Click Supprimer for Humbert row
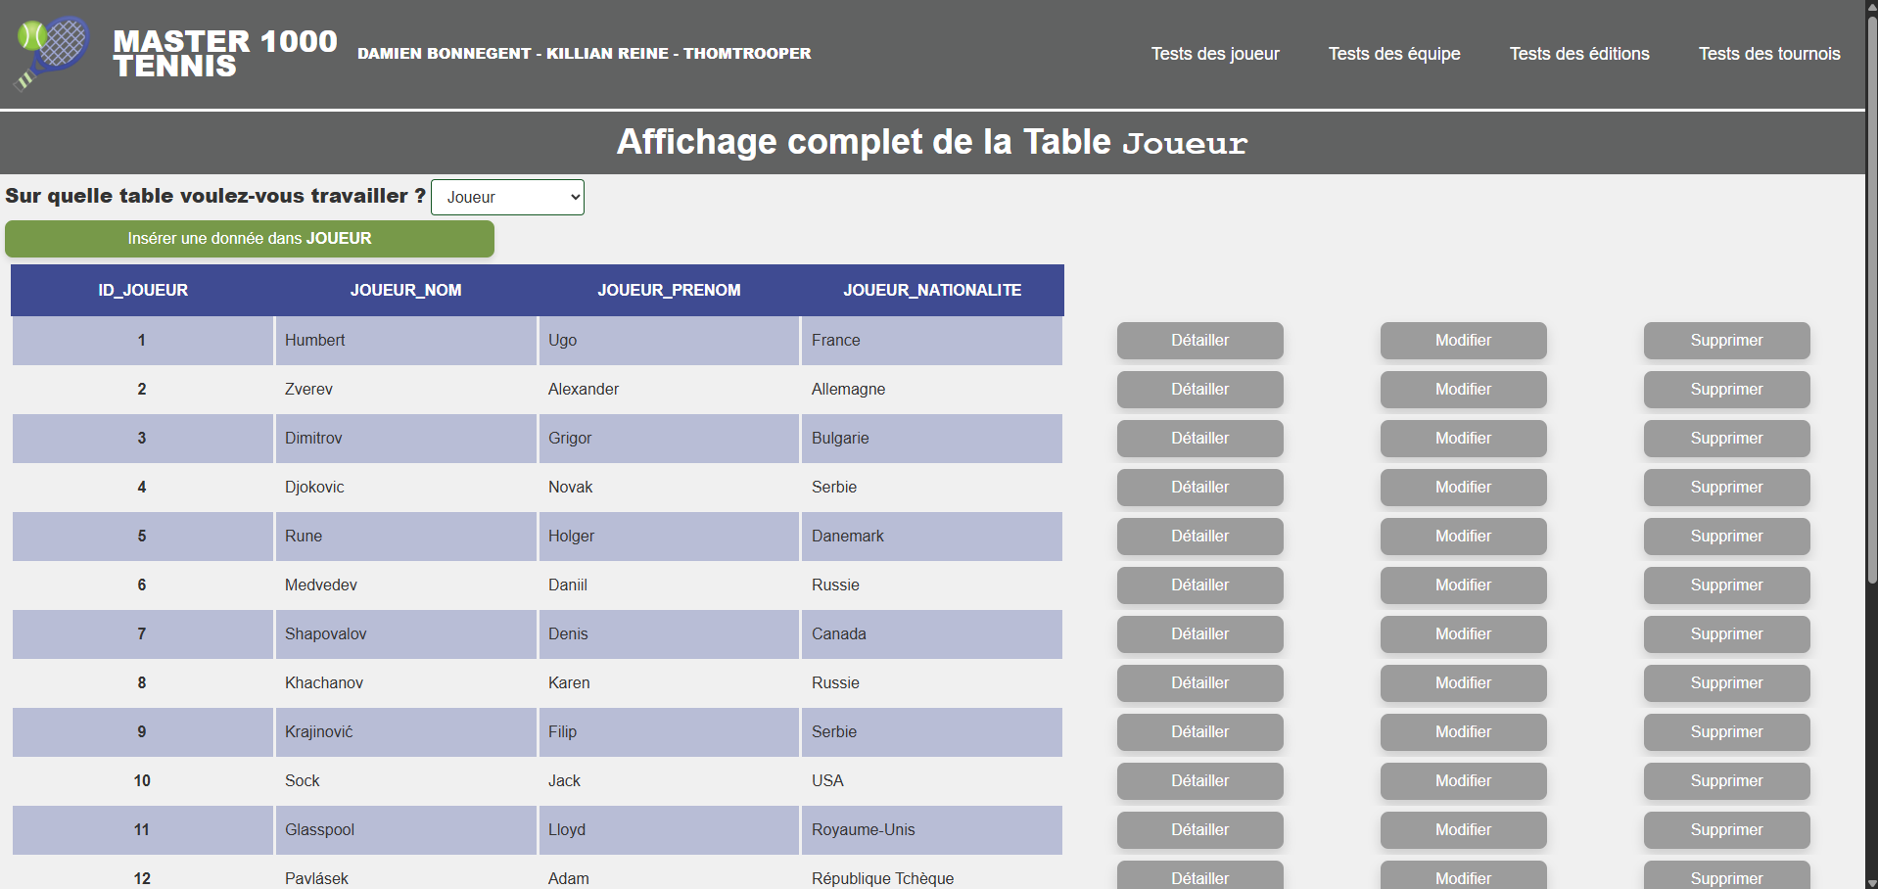This screenshot has width=1878, height=889. (1727, 341)
